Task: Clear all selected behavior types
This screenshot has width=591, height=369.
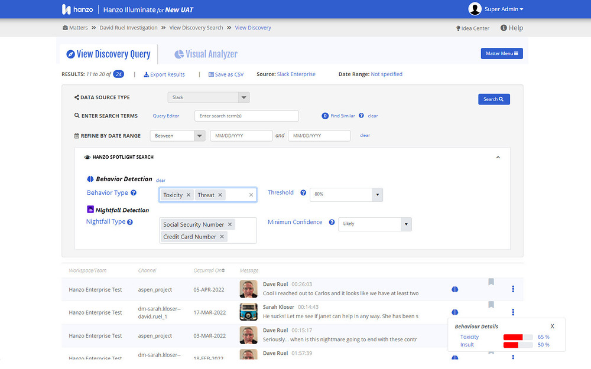Action: tap(251, 195)
